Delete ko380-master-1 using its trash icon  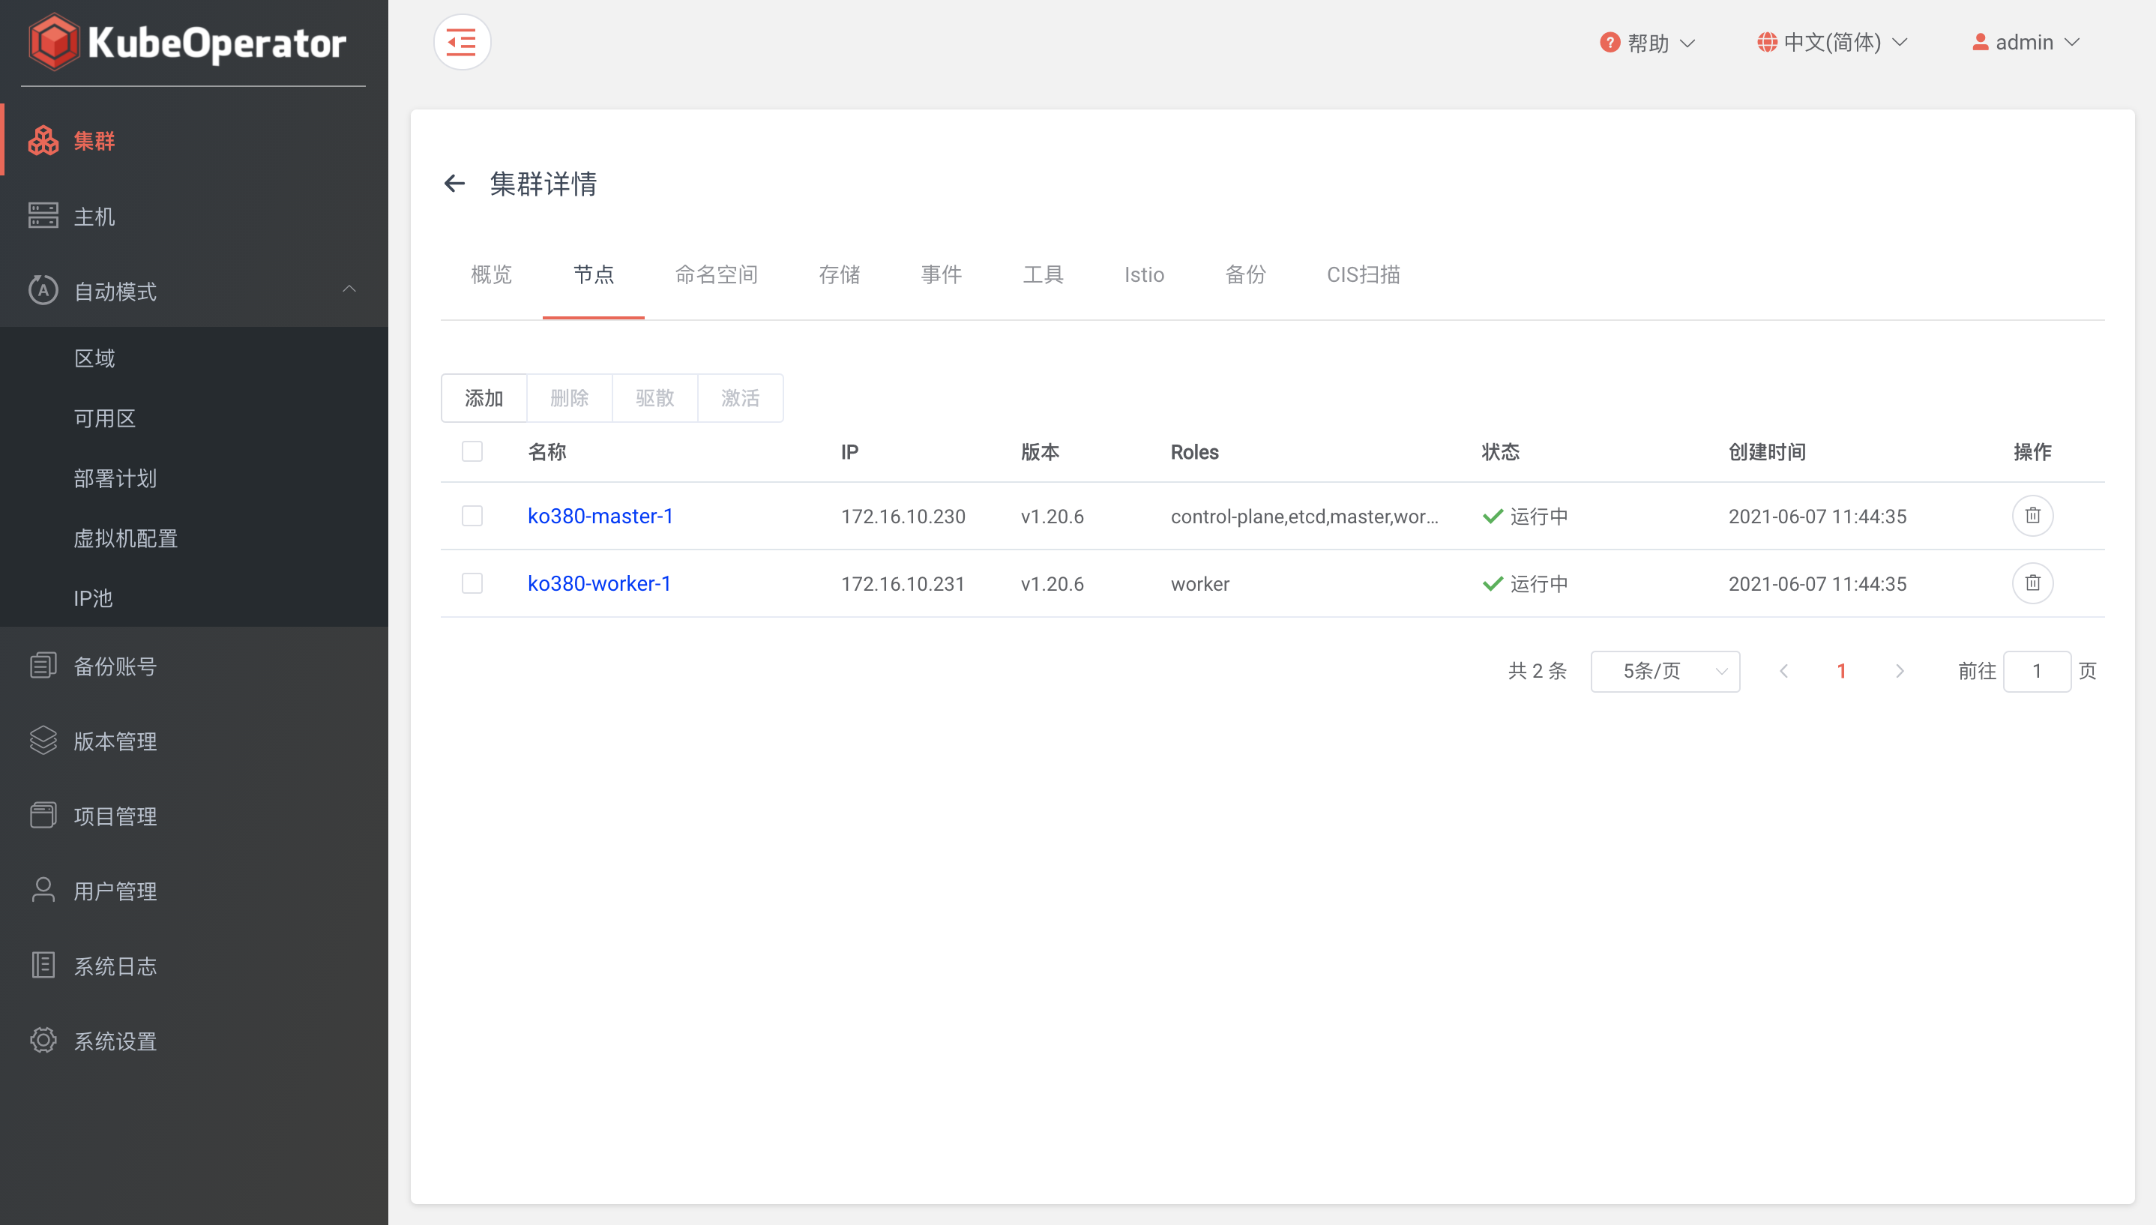point(2032,516)
